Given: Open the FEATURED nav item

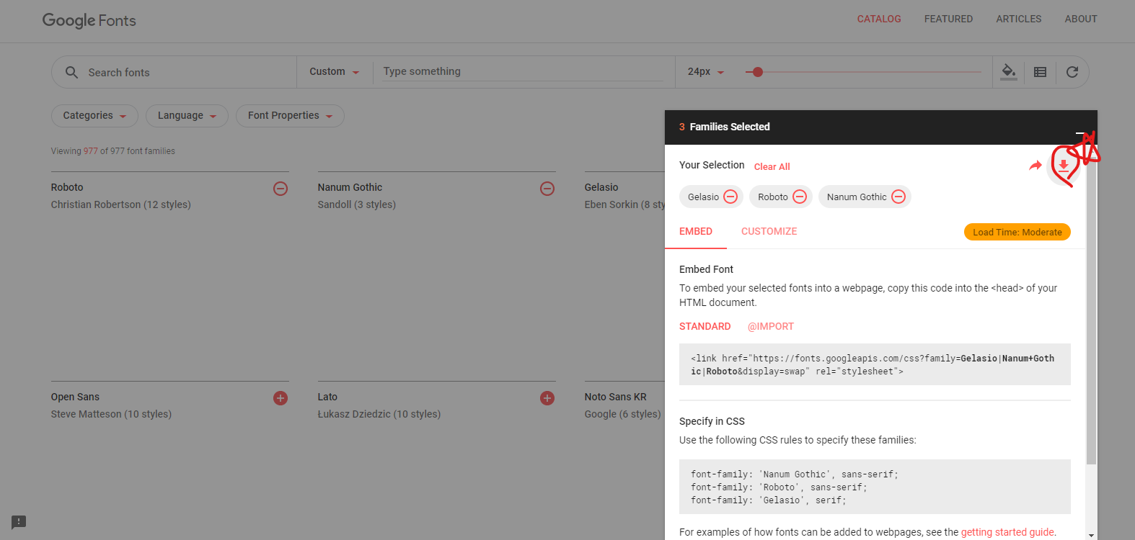Looking at the screenshot, I should [948, 19].
